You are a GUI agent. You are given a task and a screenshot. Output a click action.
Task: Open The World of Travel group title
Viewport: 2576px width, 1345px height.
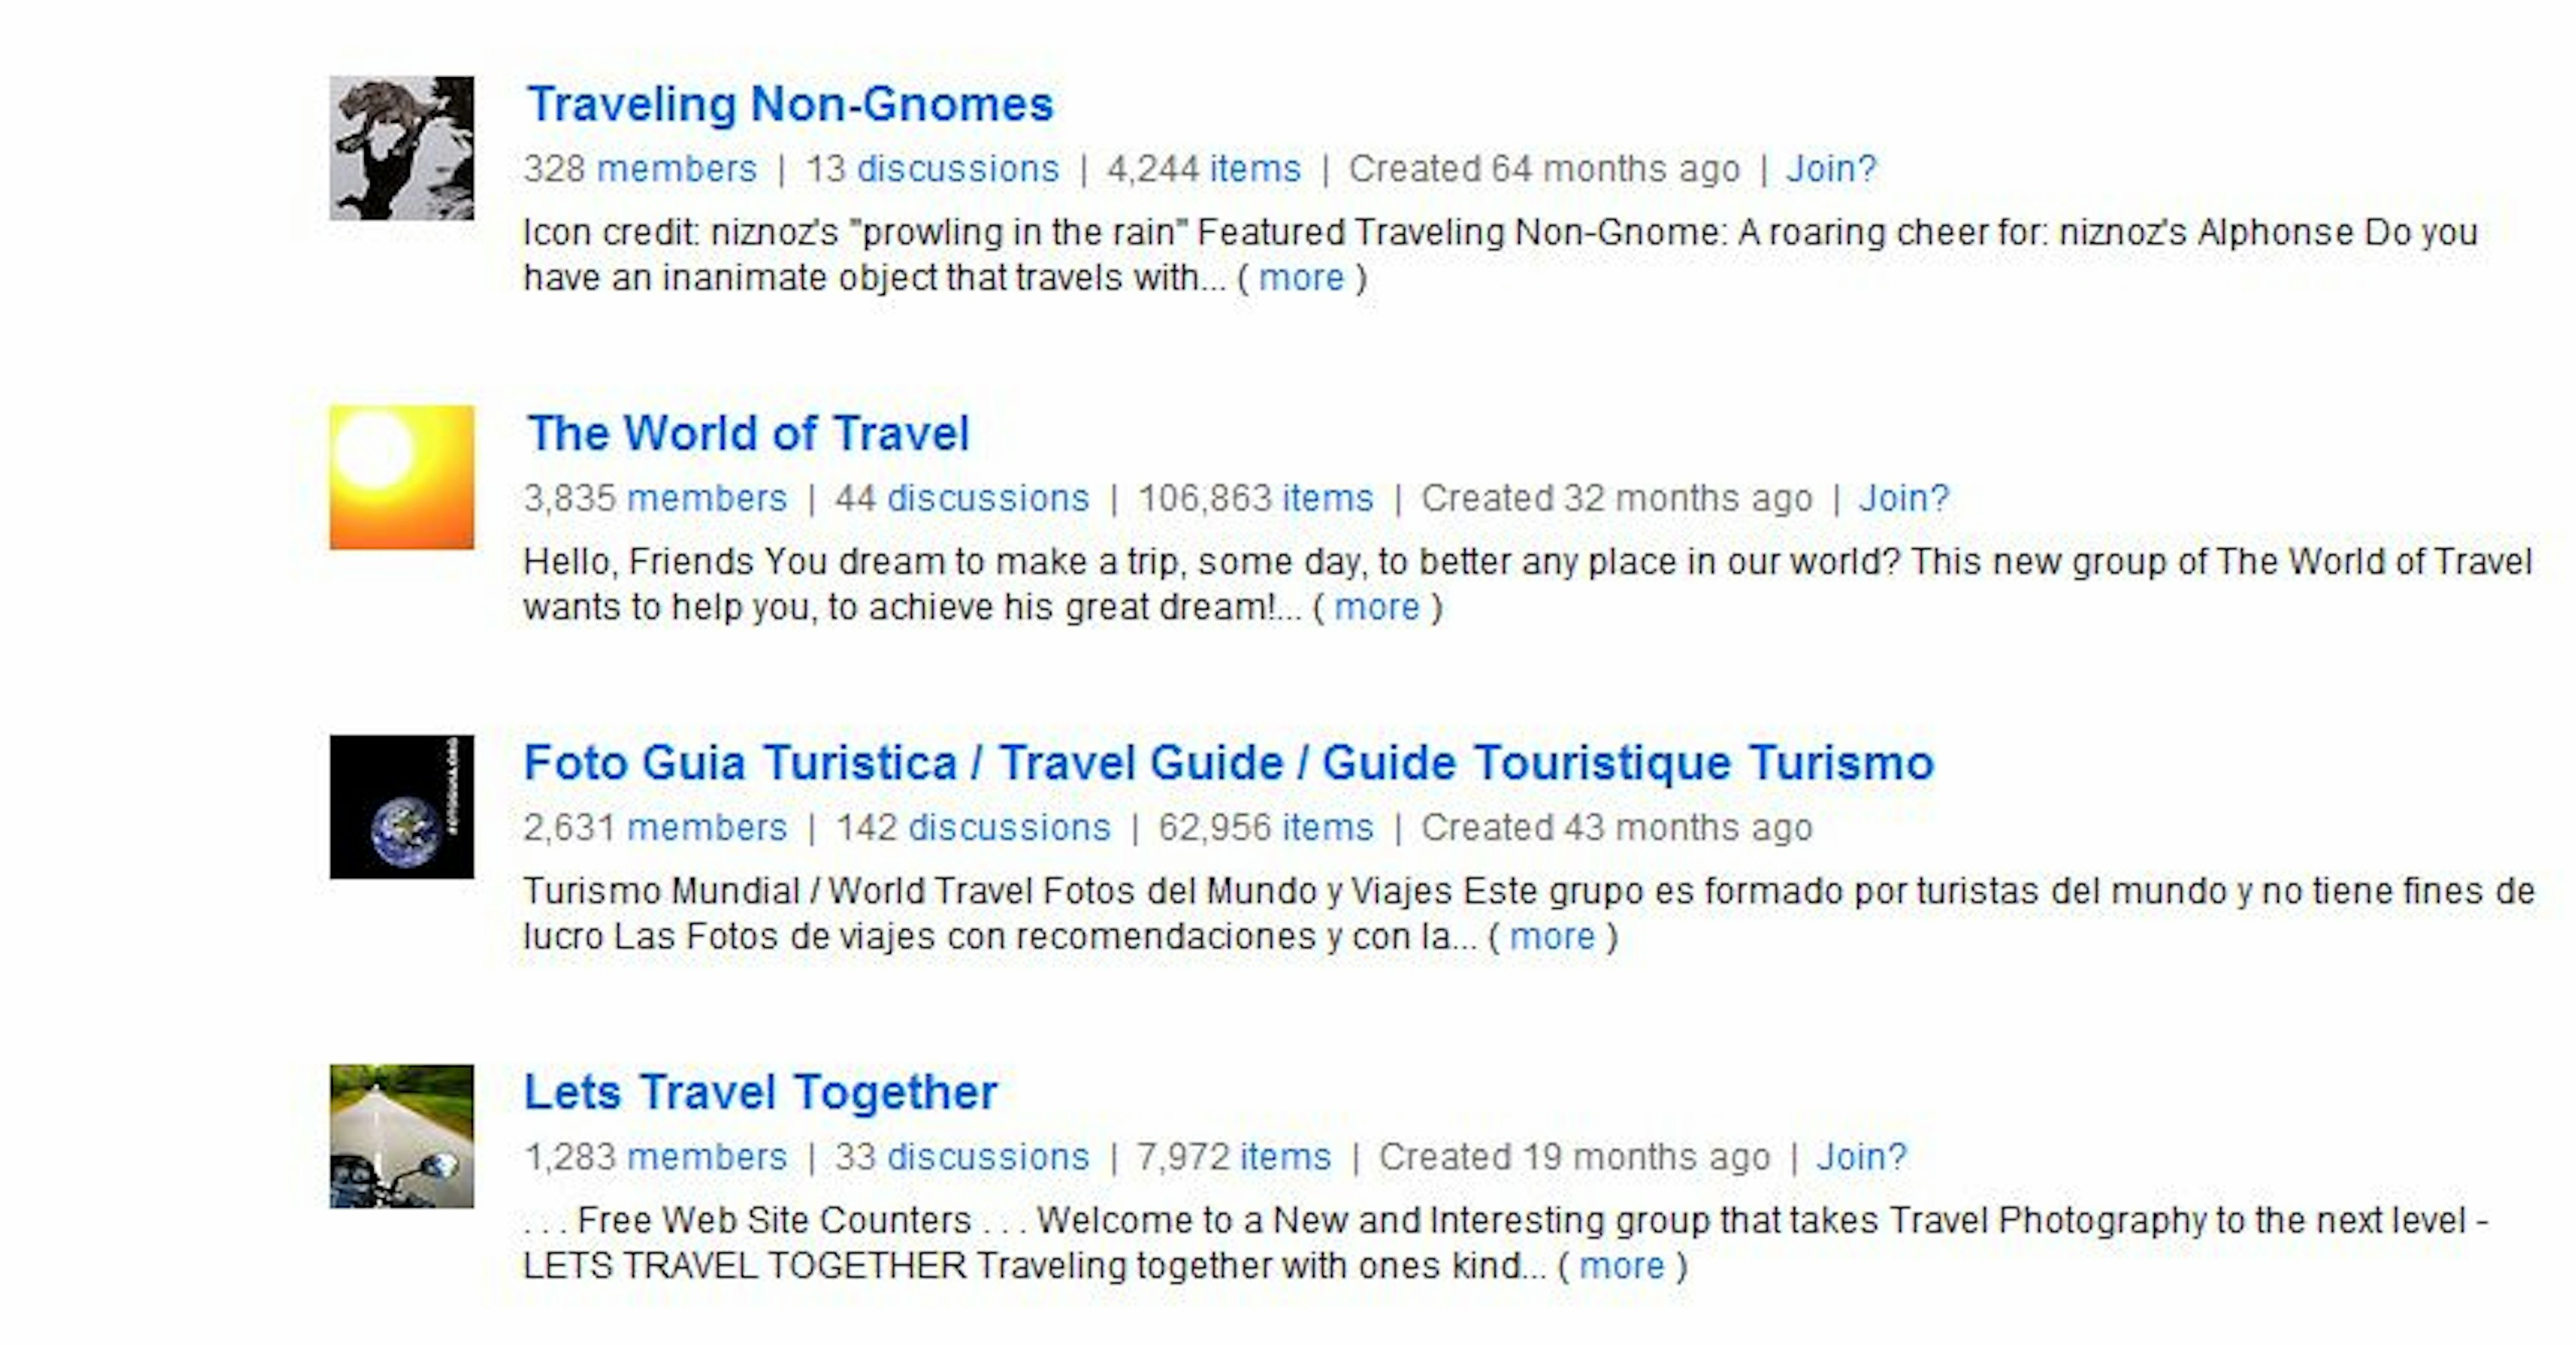click(x=748, y=434)
